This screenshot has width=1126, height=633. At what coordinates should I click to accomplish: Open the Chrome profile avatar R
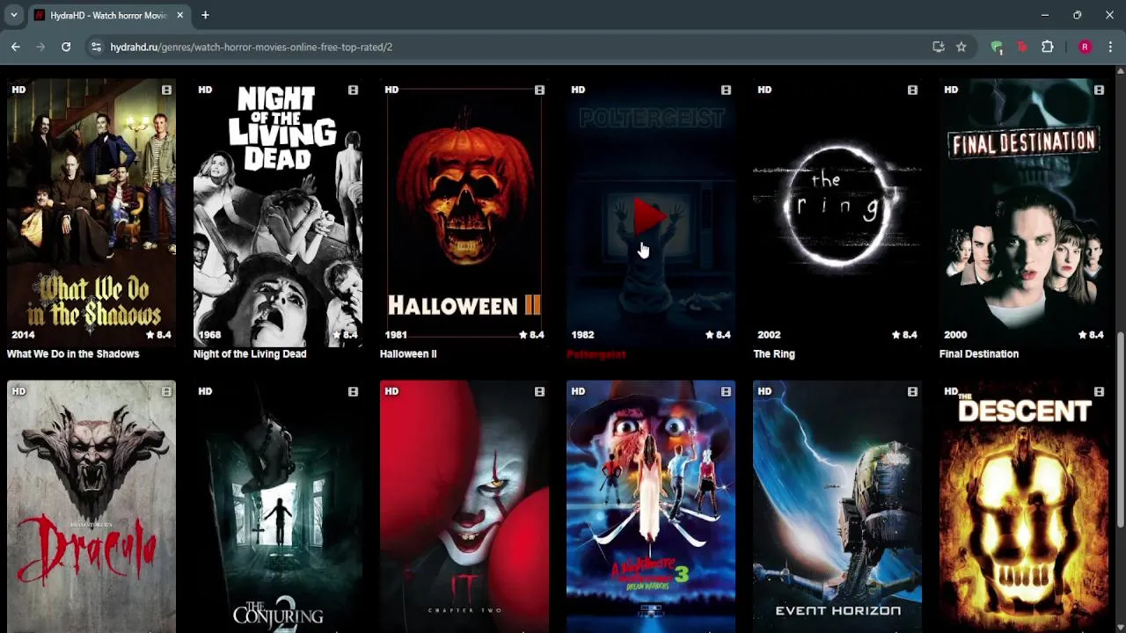point(1085,47)
